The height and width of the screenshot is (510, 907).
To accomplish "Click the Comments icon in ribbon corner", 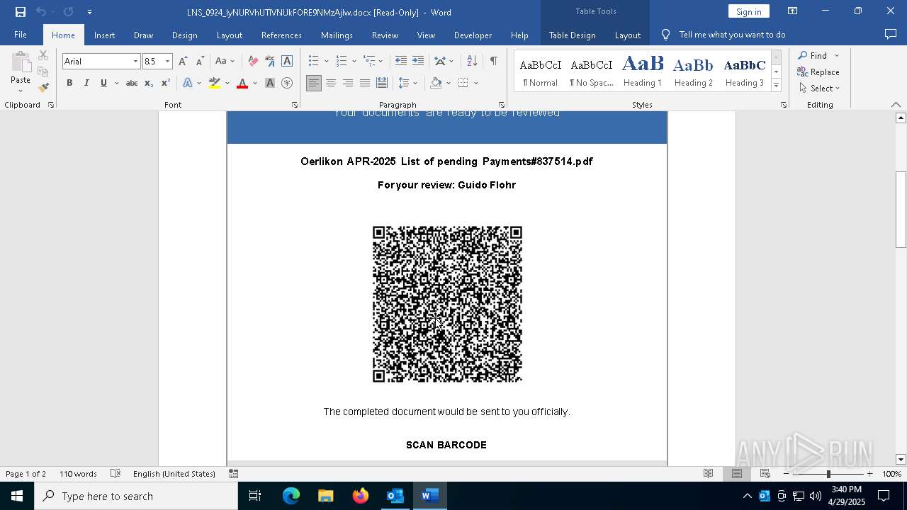I will pyautogui.click(x=891, y=35).
